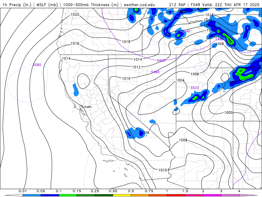Click the '21Z RAP' model run label
The width and height of the screenshot is (262, 197).
177,5
